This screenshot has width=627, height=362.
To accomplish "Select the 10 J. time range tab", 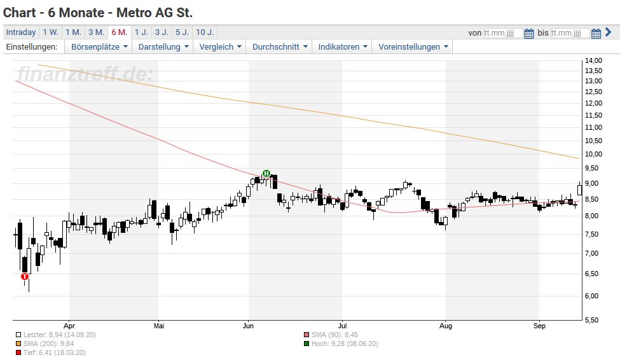I will point(205,32).
